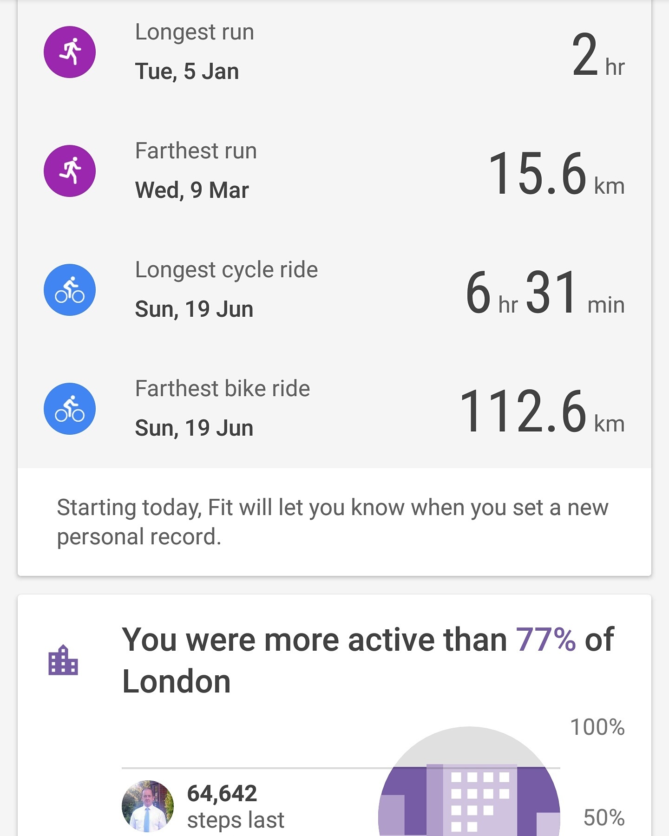Tap the 64,642 steps count
This screenshot has width=669, height=836.
[x=222, y=793]
